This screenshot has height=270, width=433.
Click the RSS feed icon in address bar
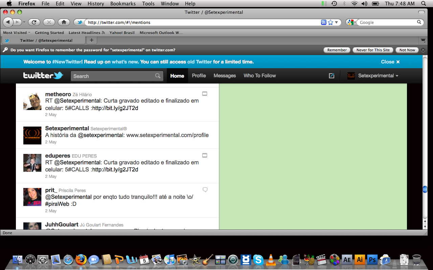[324, 22]
